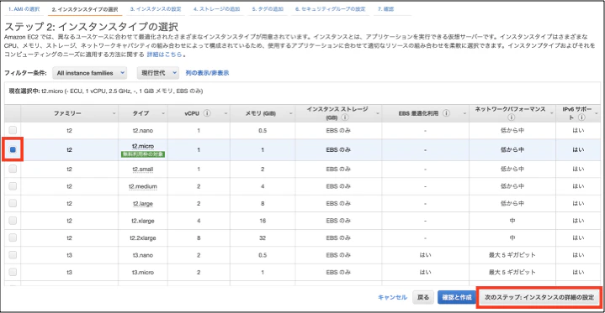
Task: Check the t2.small row checkbox
Action: coord(13,169)
